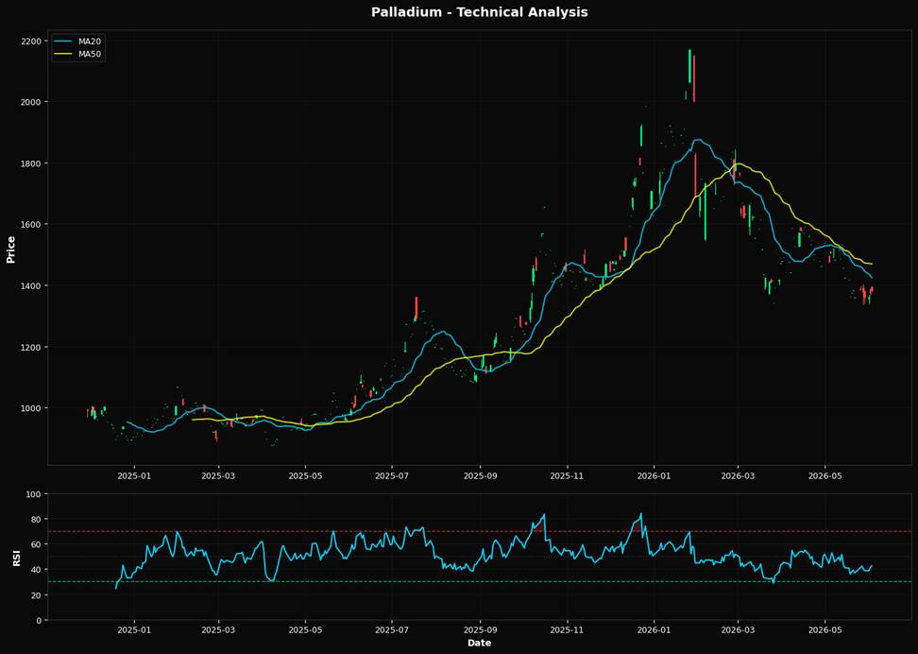
Task: Click the RSI 20 tick label
Action: 36,595
